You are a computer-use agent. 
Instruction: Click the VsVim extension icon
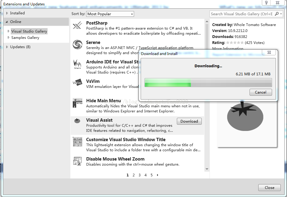pyautogui.click(x=77, y=83)
